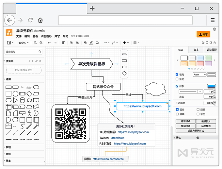Screen dimensions: 222x169
Task: Click the blue line color swatch
Action: (x=211, y=86)
